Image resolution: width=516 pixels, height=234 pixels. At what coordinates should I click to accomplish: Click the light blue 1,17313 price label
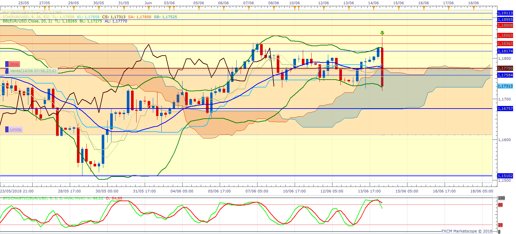coord(505,86)
